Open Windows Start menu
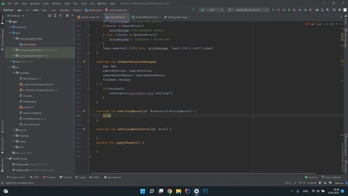The image size is (348, 196). 142,191
